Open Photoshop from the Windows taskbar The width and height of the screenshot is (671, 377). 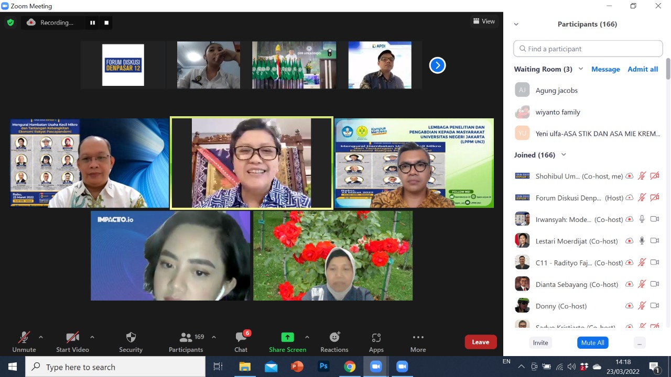tap(323, 367)
